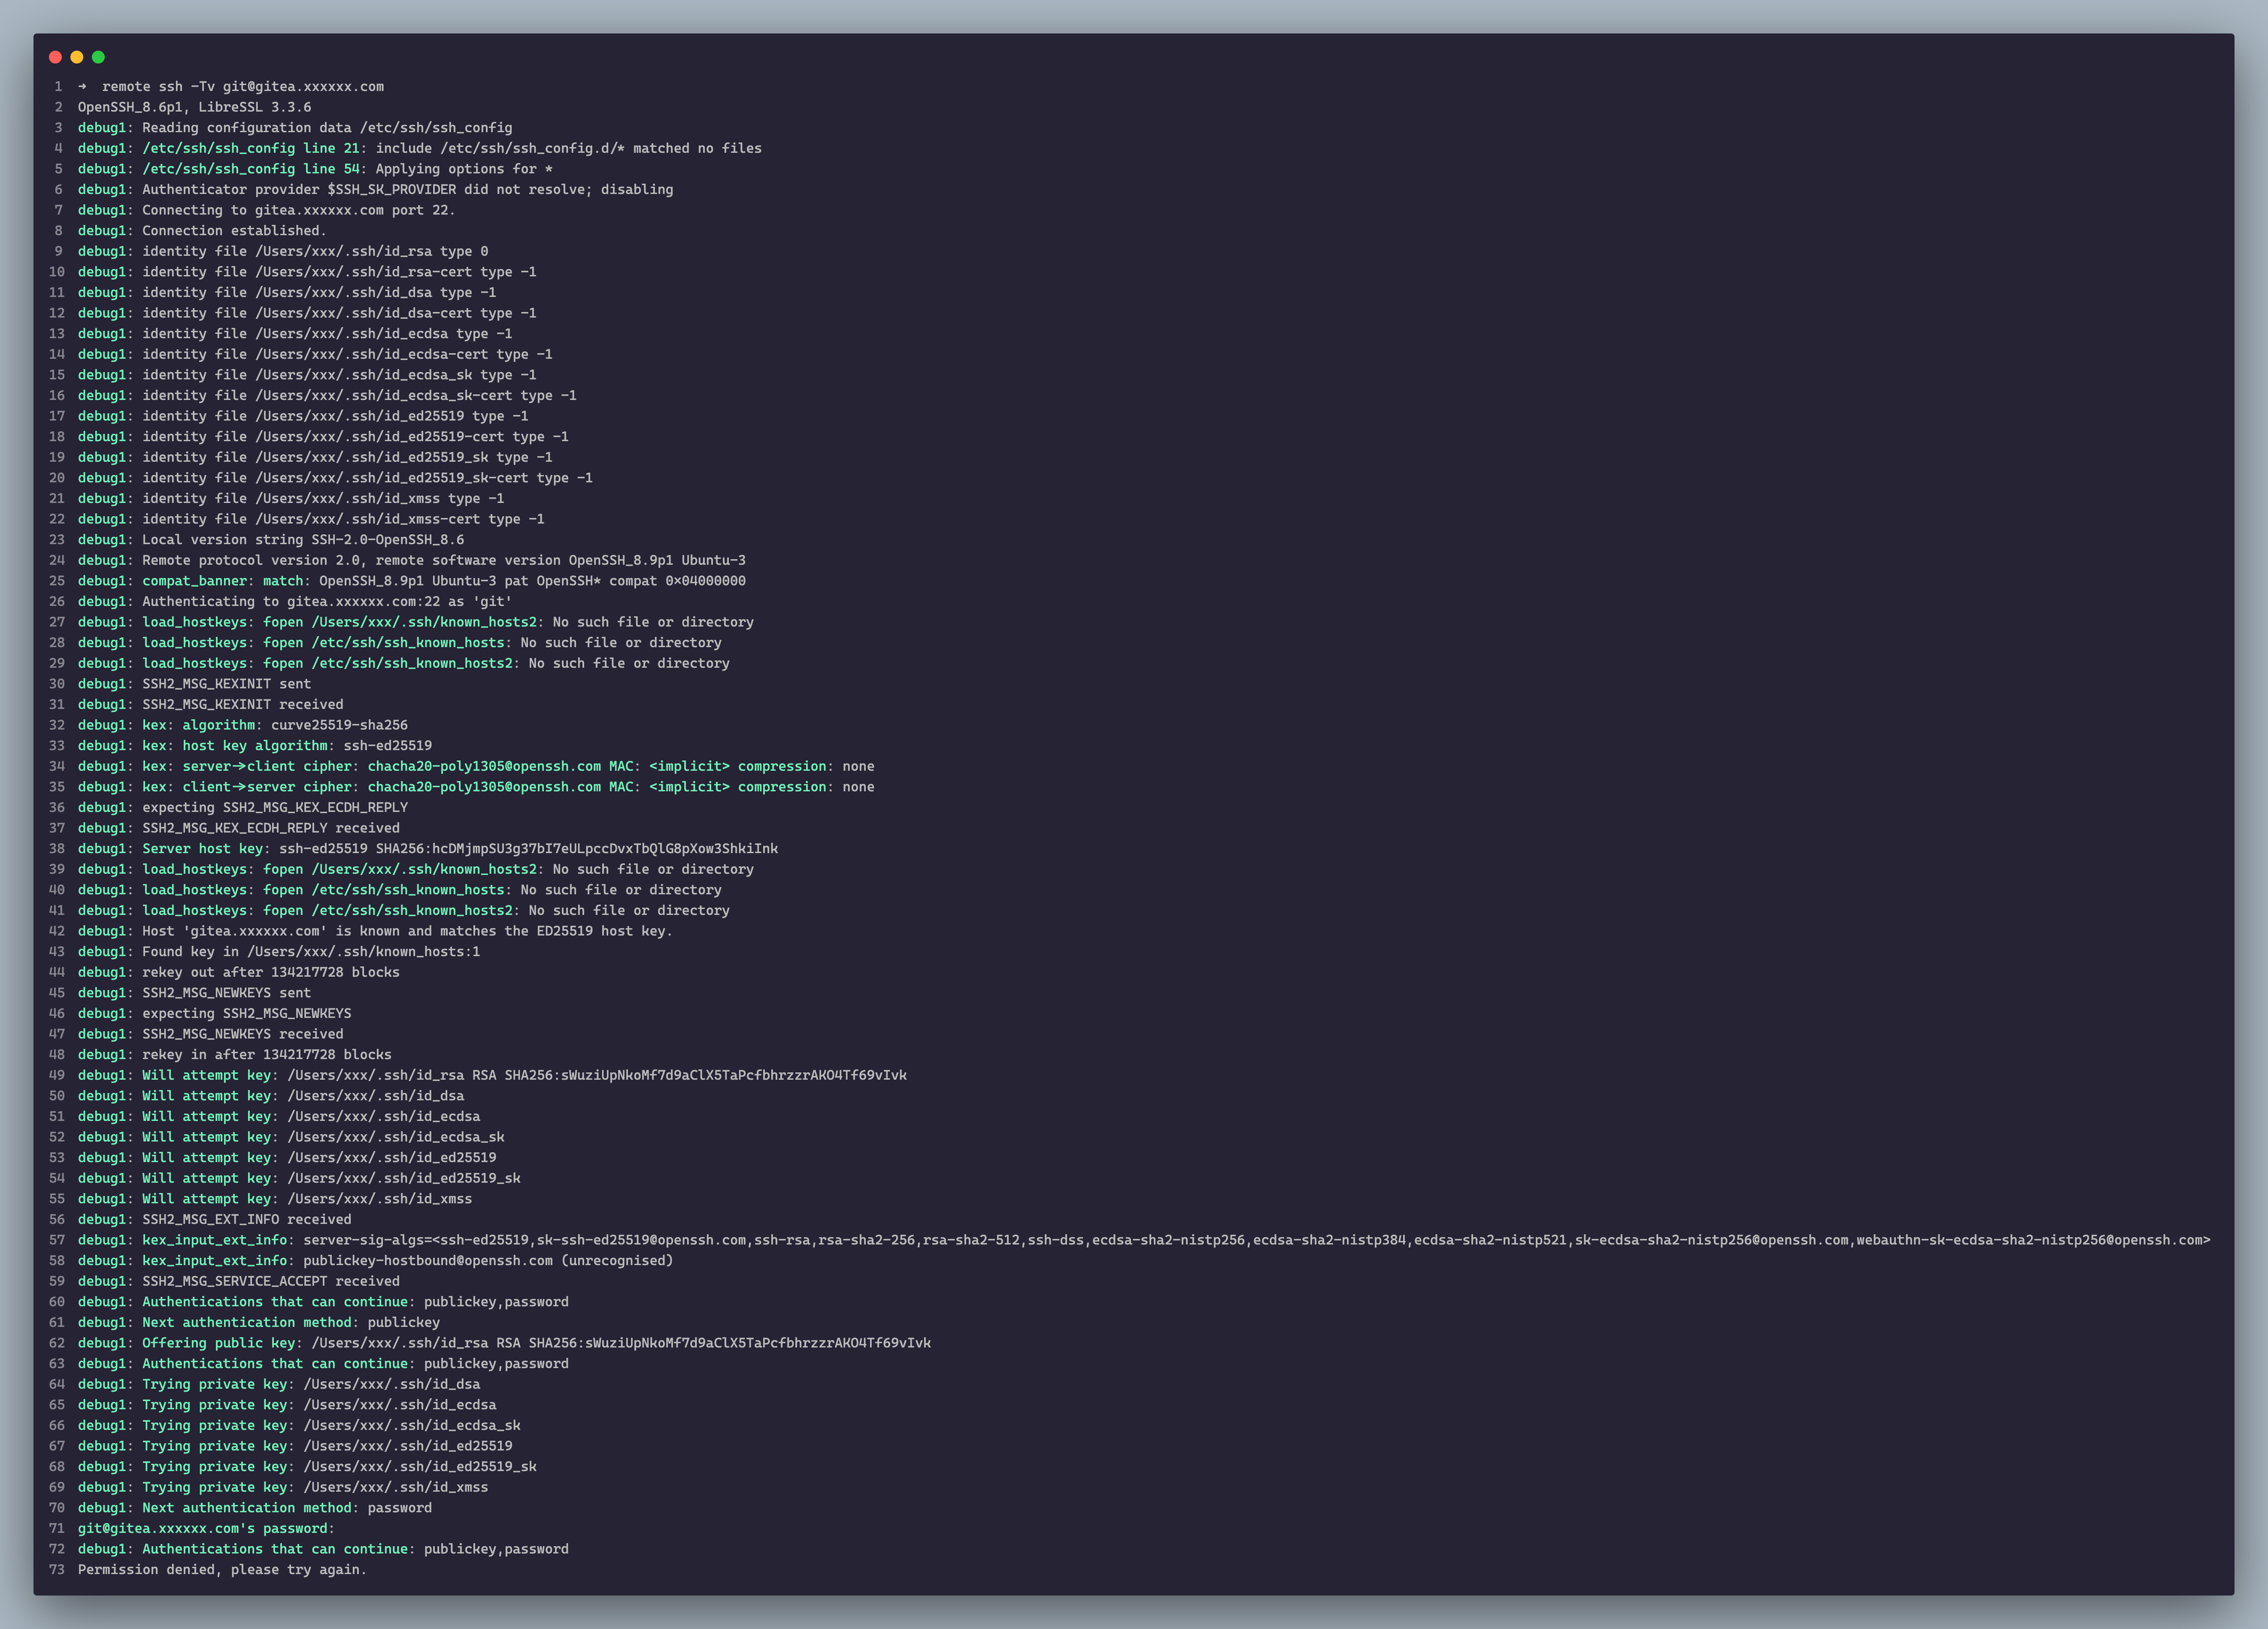2268x1629 pixels.
Task: Click 'Trying private key: /Users/xxx/.ssh/id_dsa' line
Action: [x=279, y=1384]
